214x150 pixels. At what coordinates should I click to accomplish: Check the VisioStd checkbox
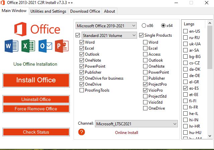[x=145, y=102]
